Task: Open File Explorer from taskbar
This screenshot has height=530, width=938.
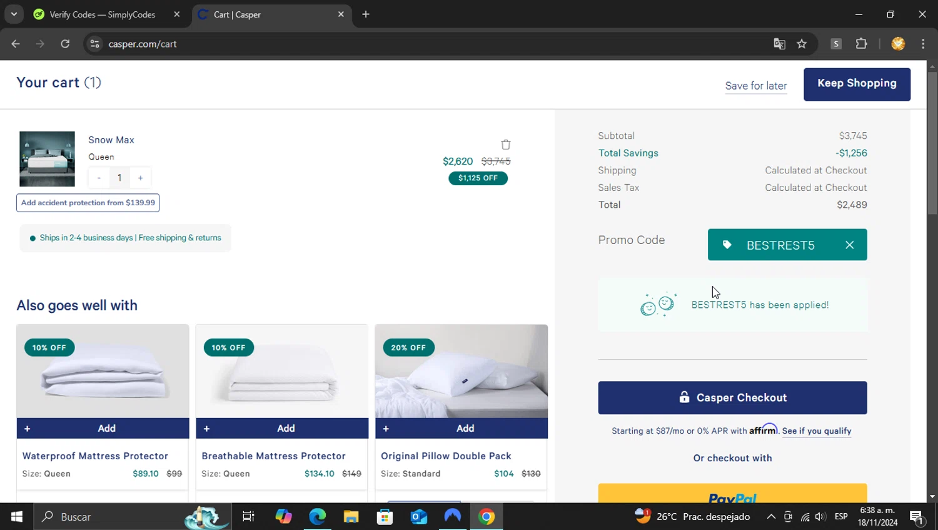Action: click(351, 517)
